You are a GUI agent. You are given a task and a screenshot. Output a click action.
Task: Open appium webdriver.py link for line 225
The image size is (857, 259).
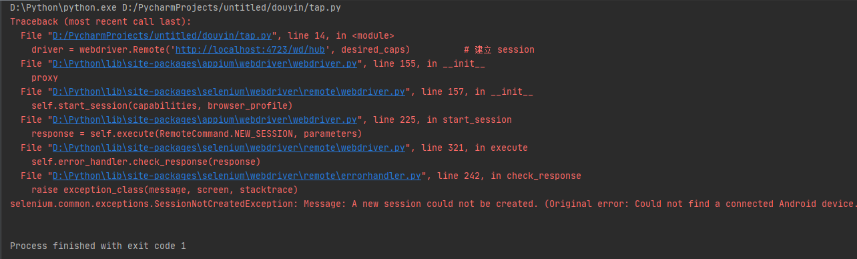pos(204,120)
